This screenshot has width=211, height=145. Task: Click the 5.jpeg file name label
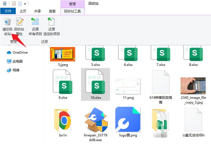63,65
